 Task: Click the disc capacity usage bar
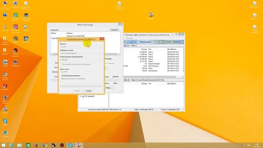(171, 42)
